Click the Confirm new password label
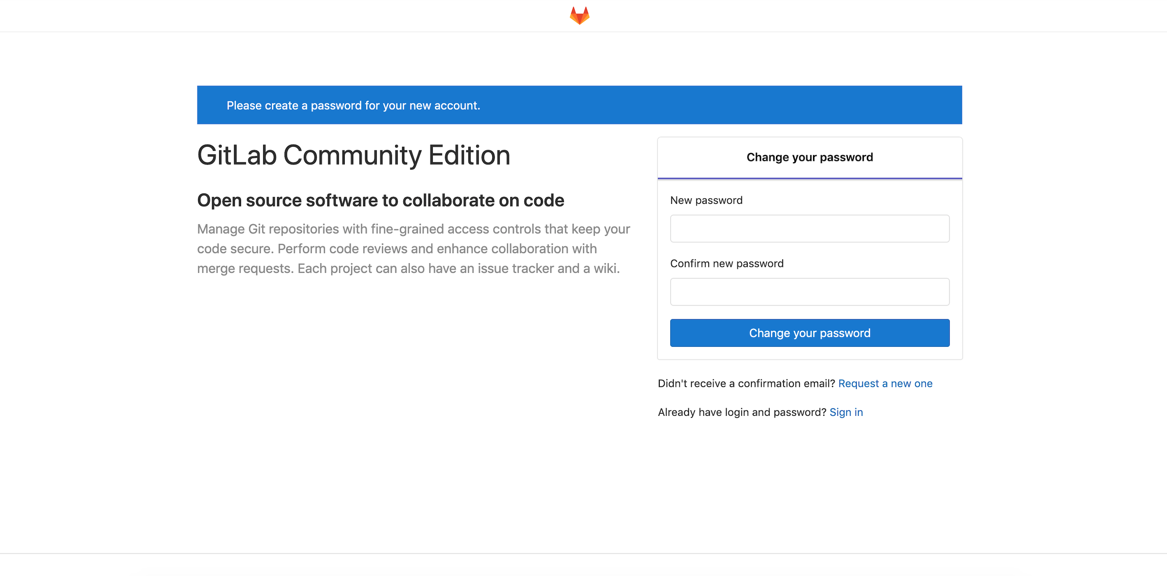The height and width of the screenshot is (576, 1167). pos(726,263)
